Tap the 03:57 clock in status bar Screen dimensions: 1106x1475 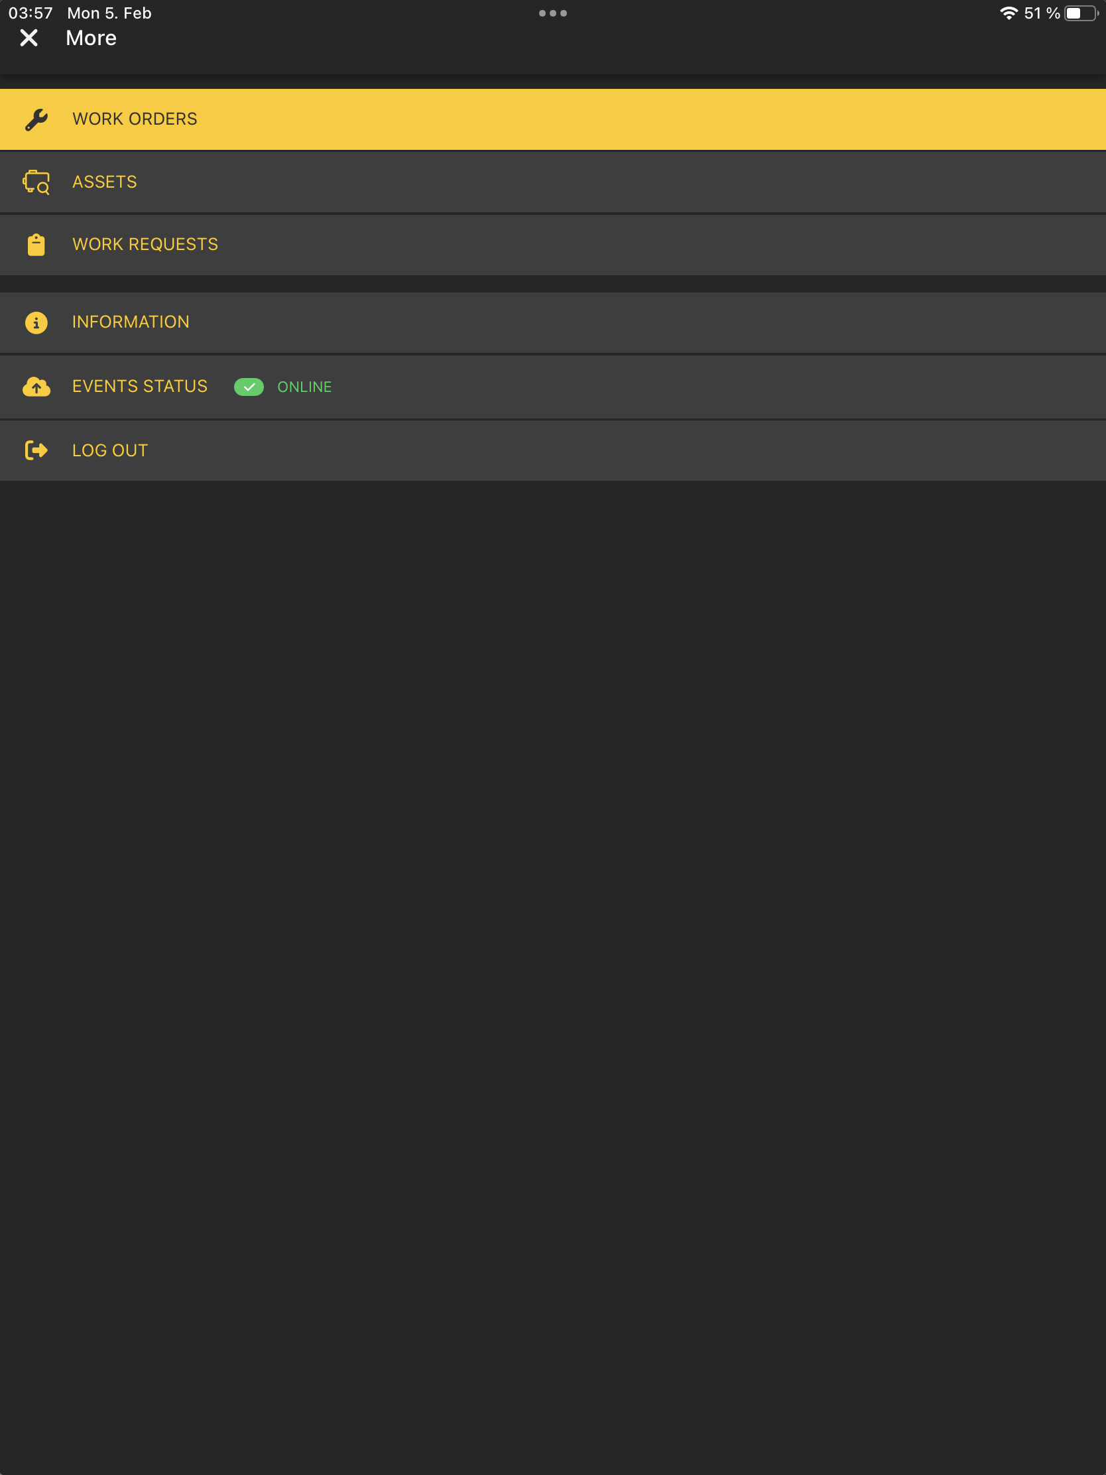tap(31, 13)
